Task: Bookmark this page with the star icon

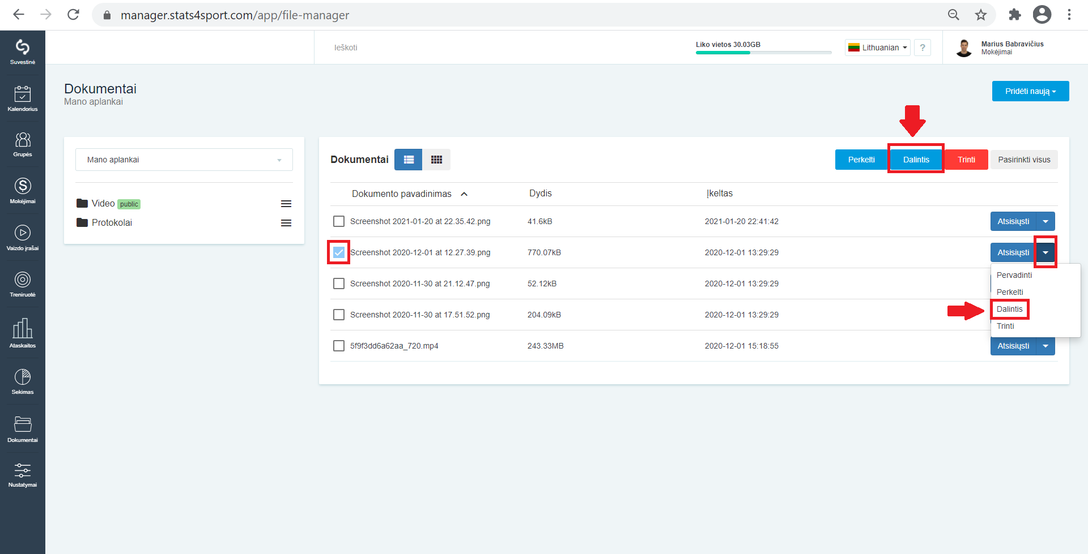Action: pos(981,15)
